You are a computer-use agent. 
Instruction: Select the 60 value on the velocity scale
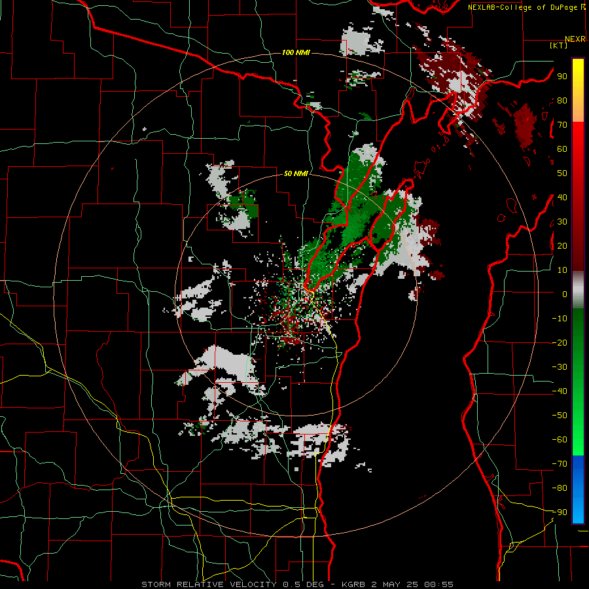[x=562, y=149]
